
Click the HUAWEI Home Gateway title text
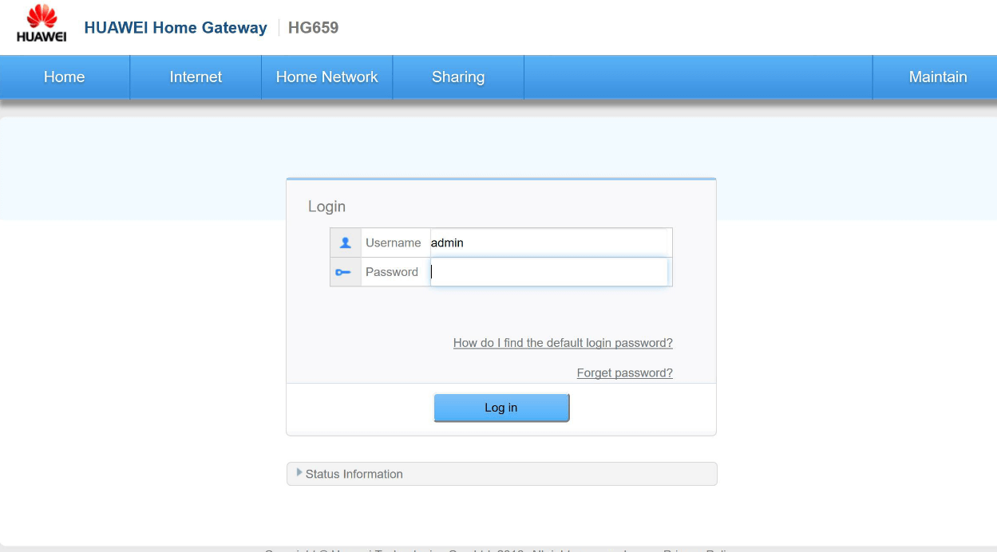tap(176, 28)
